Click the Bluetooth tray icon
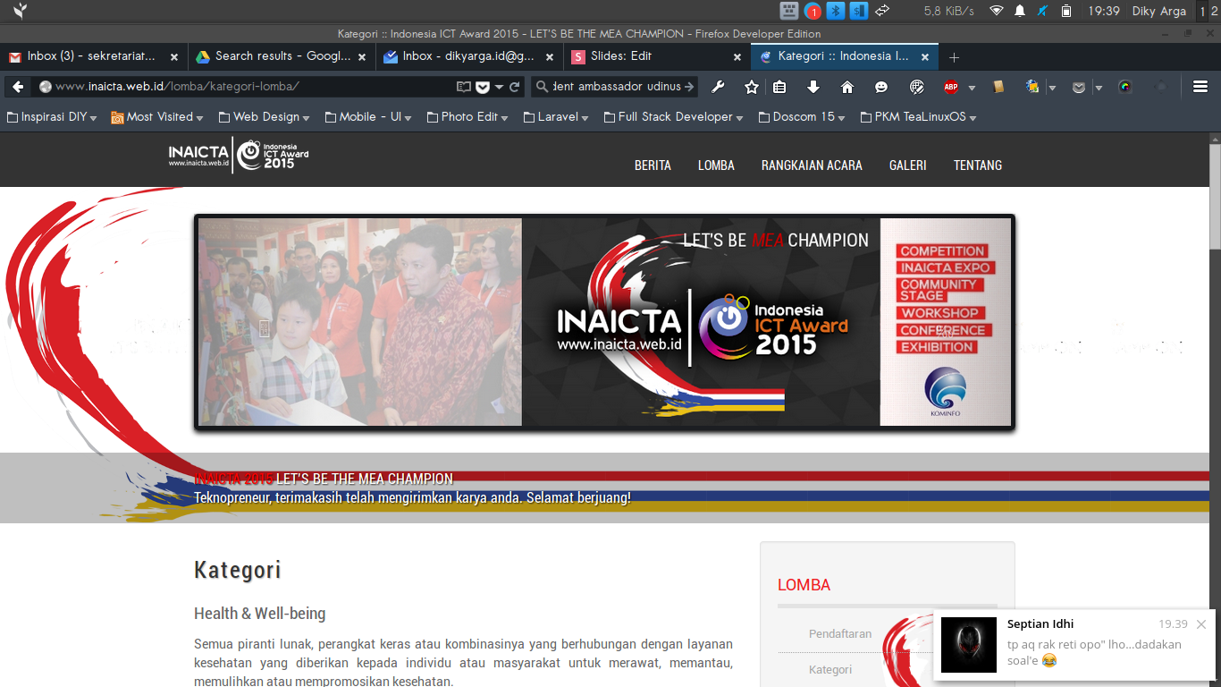 (x=836, y=11)
